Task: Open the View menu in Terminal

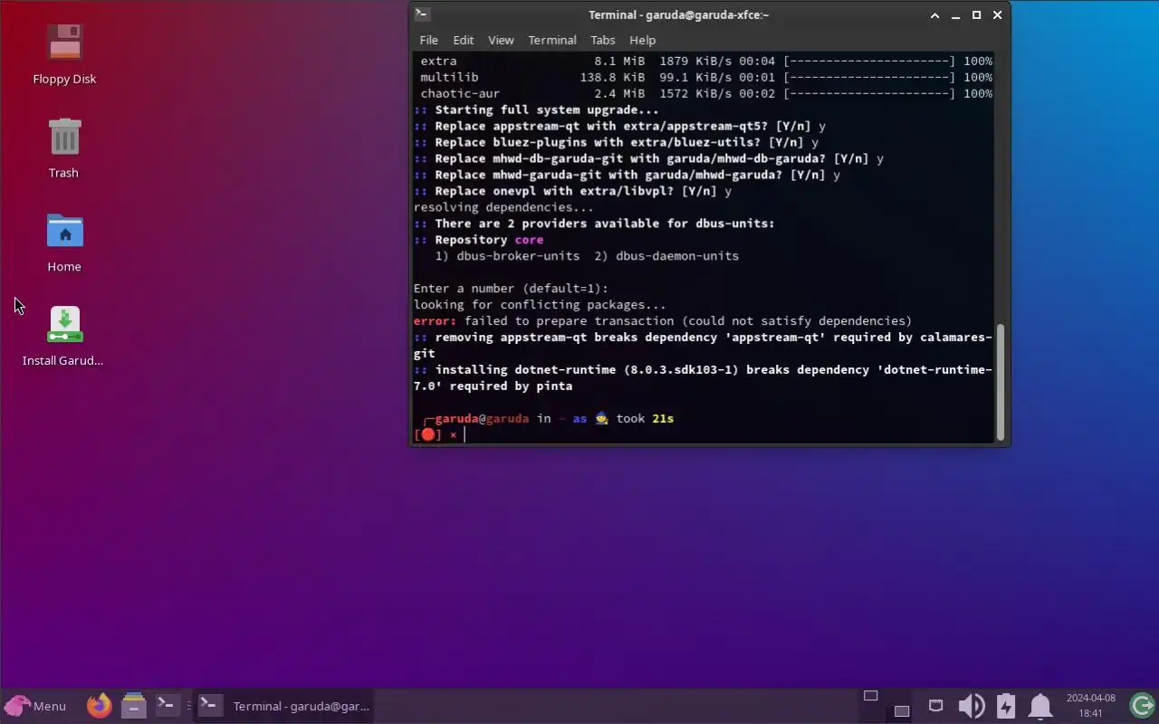Action: (501, 40)
